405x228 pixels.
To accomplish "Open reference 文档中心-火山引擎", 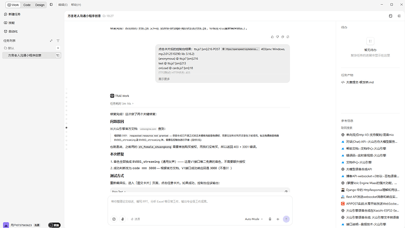I will (356, 162).
